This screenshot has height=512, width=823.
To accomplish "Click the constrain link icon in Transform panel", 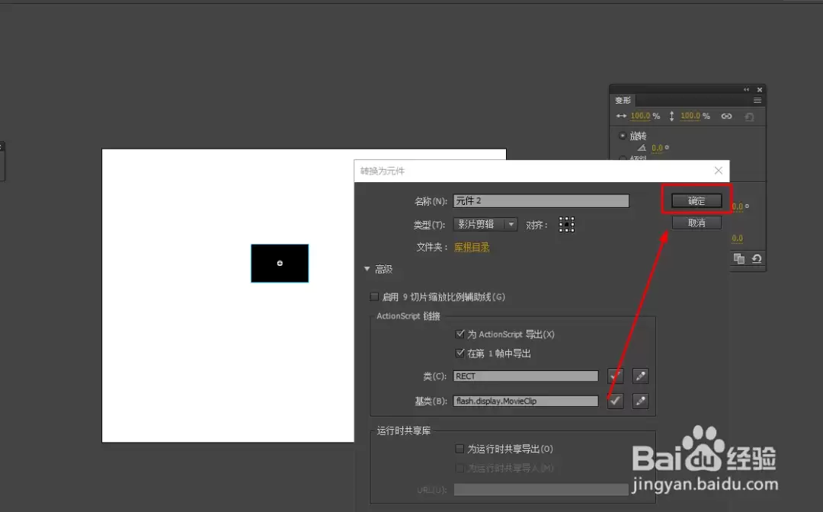I will coord(726,116).
